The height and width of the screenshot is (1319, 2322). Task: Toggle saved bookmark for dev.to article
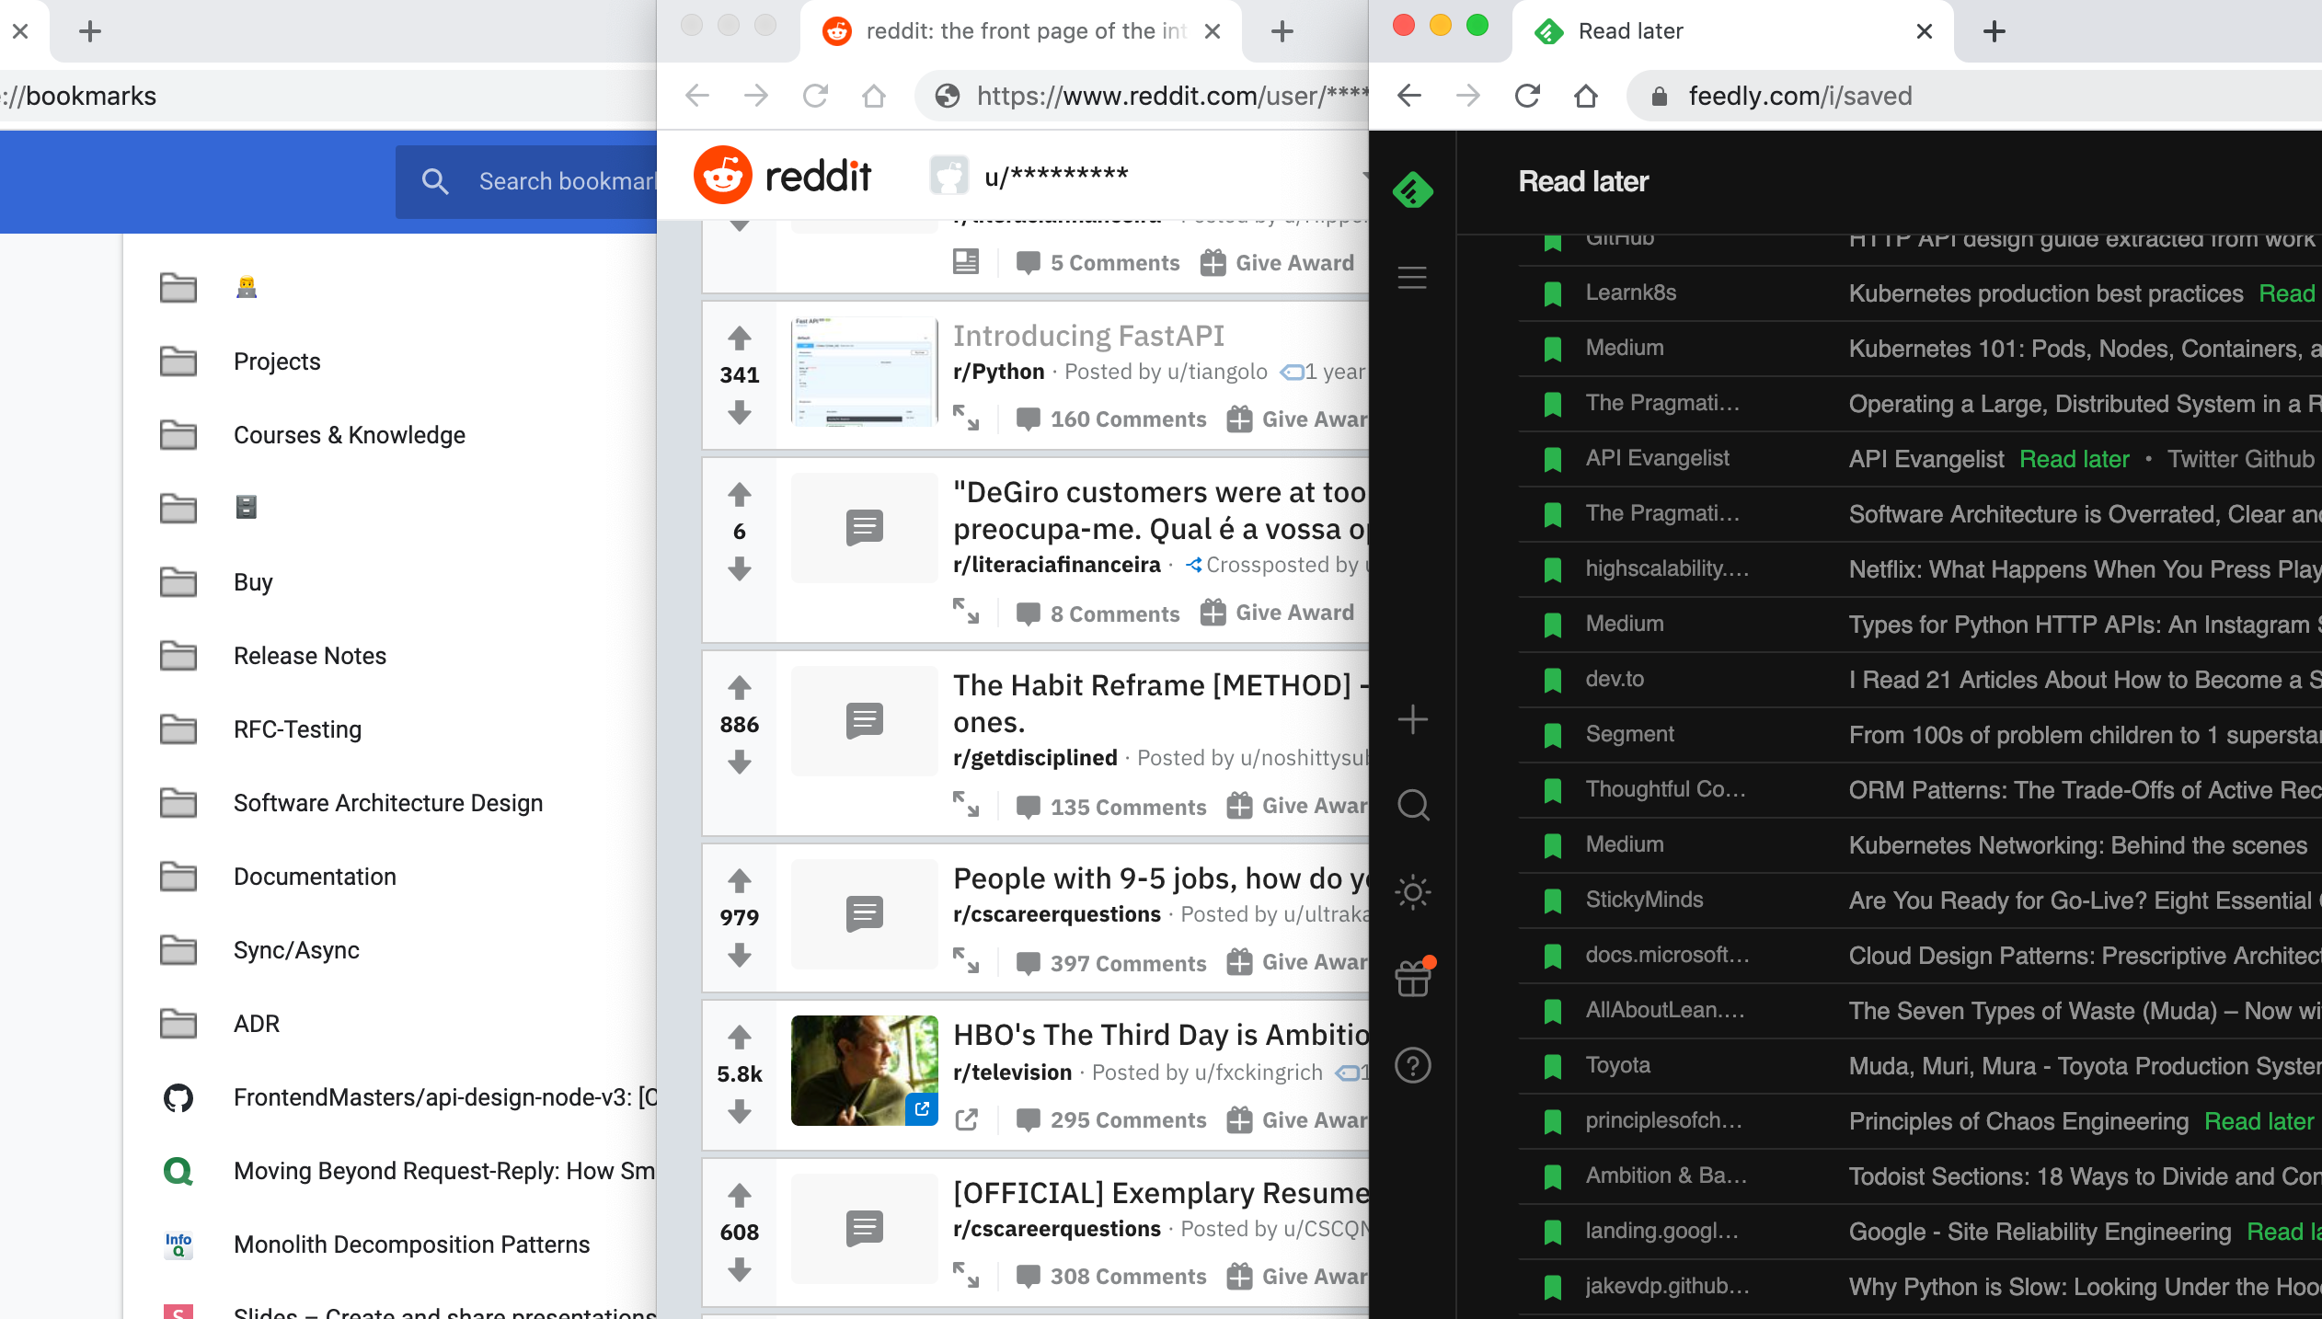(1553, 680)
